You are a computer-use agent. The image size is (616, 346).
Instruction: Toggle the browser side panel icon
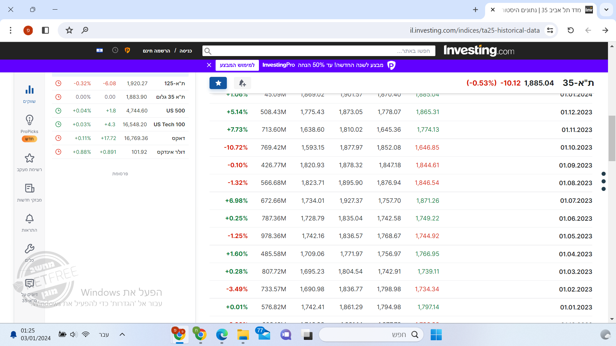[45, 30]
